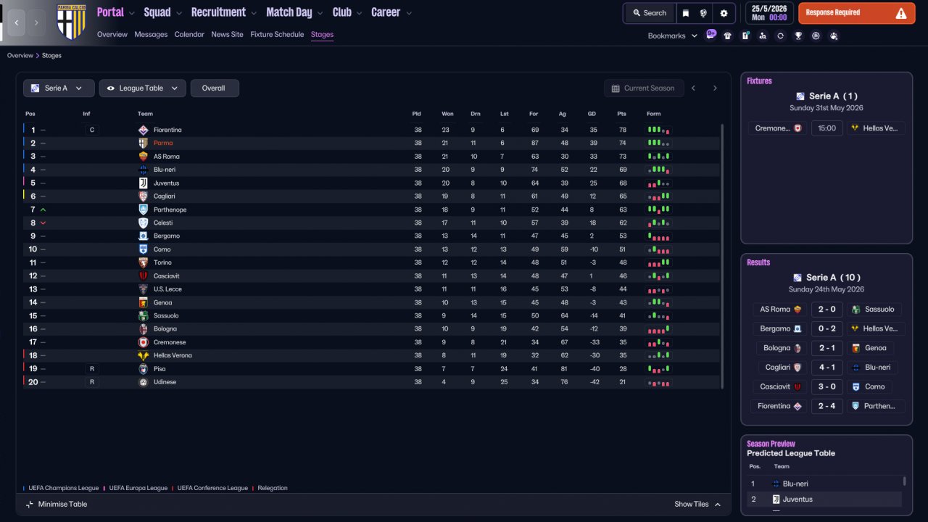Viewport: 928px width, 522px height.
Task: Go back with the left arrow
Action: (16, 22)
